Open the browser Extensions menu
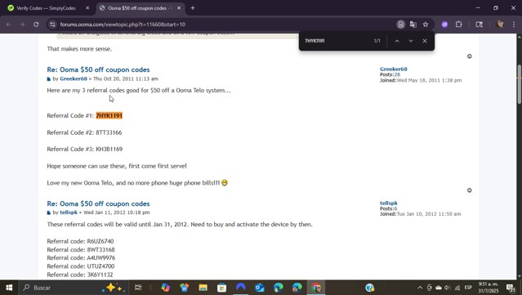Screen dimensions: 522x295 (459, 25)
